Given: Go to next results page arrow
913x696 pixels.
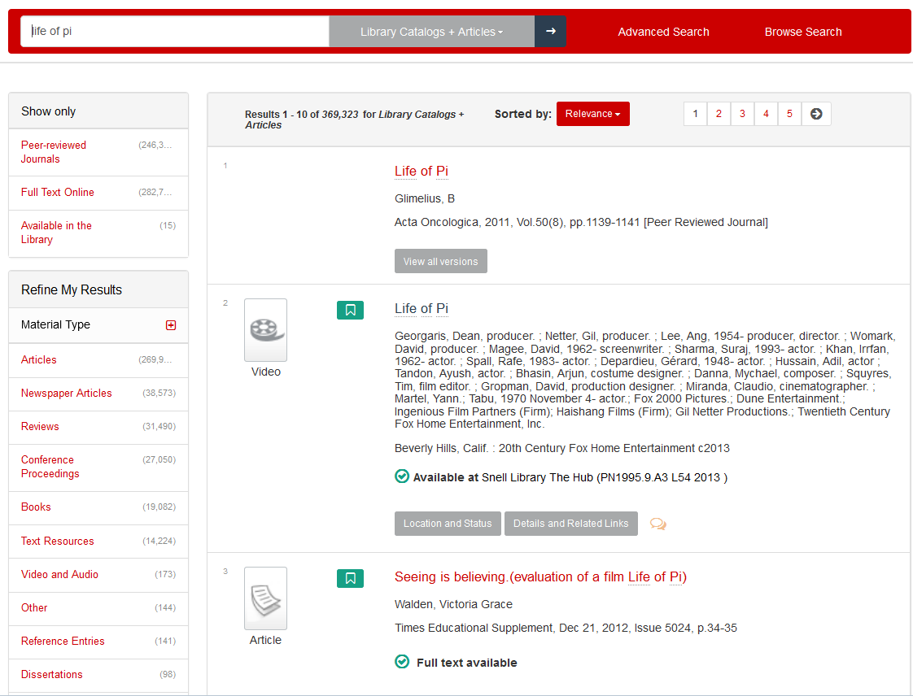Looking at the screenshot, I should [x=816, y=114].
